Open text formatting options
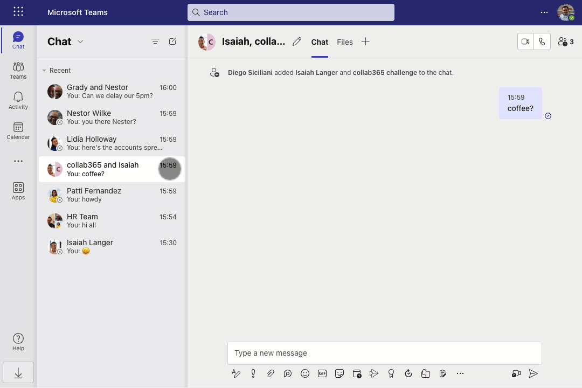Screen dimensions: 582x388 point(236,373)
